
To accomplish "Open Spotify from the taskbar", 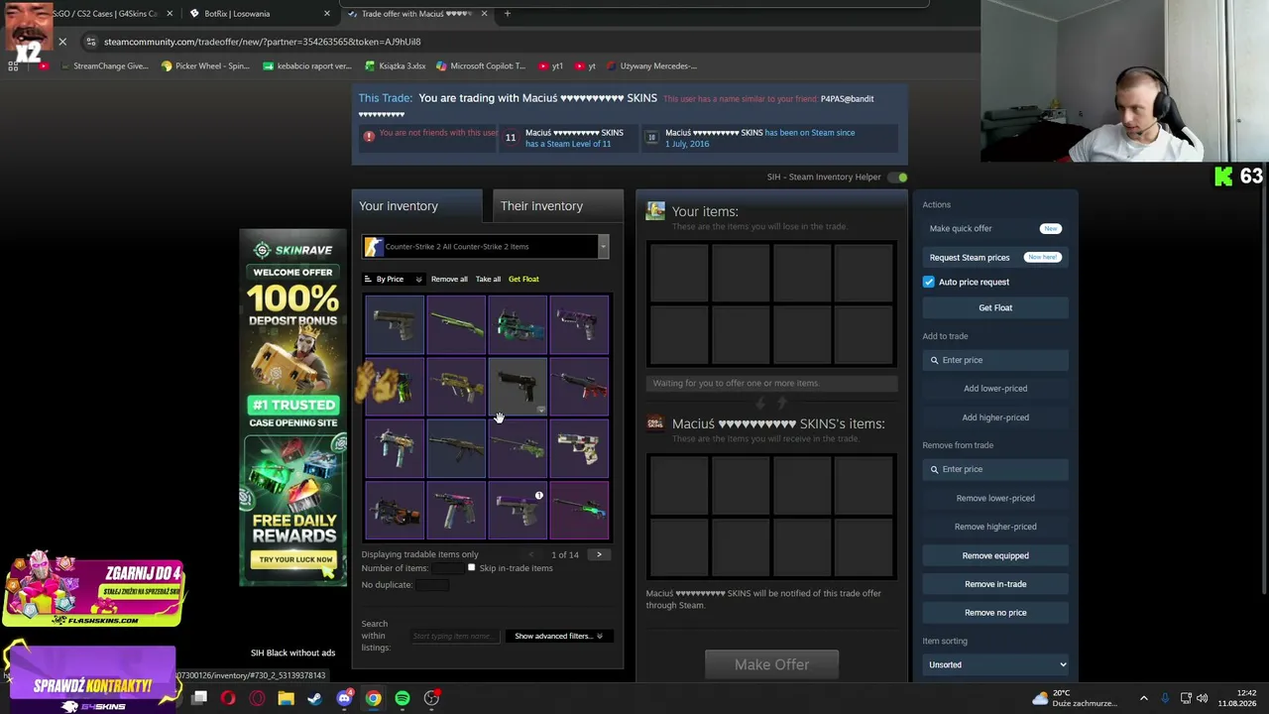I will [402, 698].
